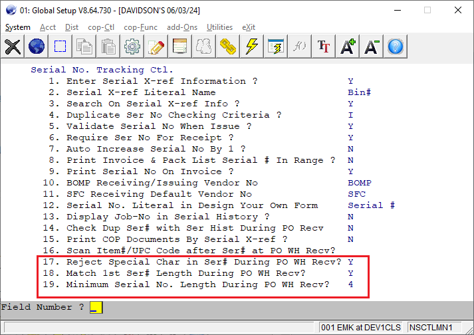Click the 'BOMP' vendor number value

(360, 183)
